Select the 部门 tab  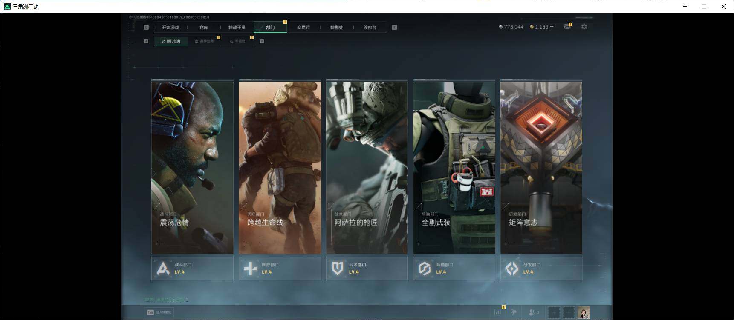(x=270, y=27)
